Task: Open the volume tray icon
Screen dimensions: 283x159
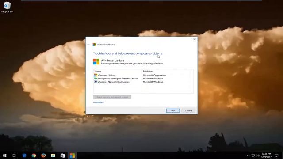Action: (x=257, y=155)
